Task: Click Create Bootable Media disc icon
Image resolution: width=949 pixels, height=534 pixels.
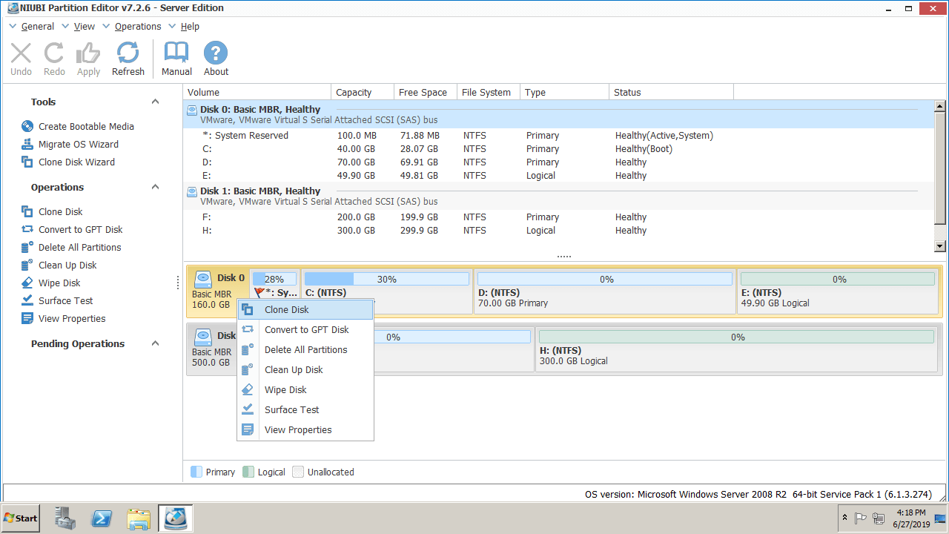Action: [x=27, y=127]
